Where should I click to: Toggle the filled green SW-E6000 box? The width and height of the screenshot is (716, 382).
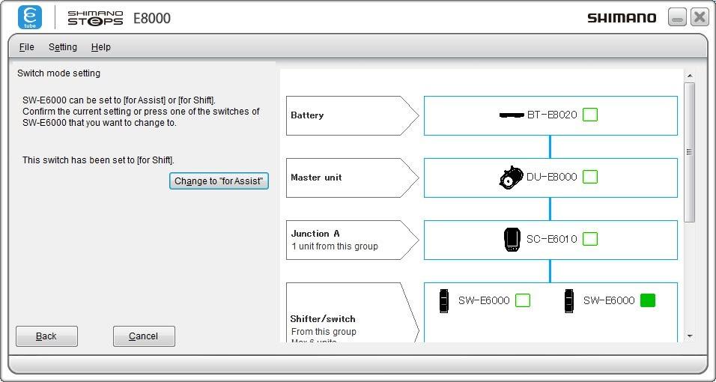pos(648,300)
